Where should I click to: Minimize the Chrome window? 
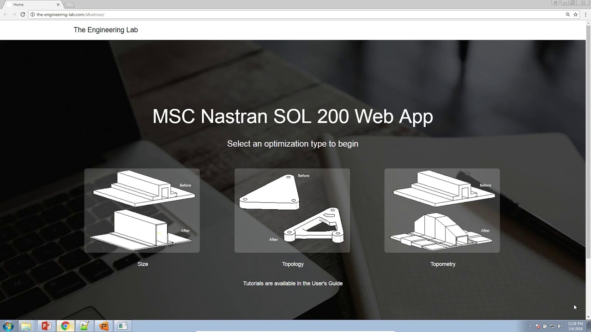coord(565,2)
